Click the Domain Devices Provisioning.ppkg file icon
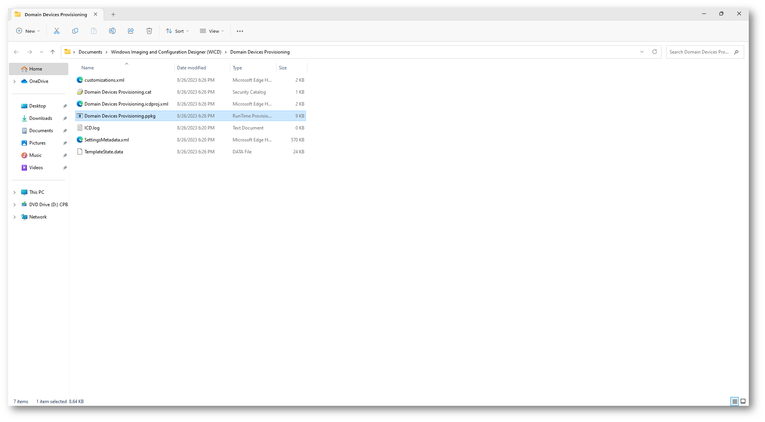Image resolution: width=765 pixels, height=422 pixels. 80,116
